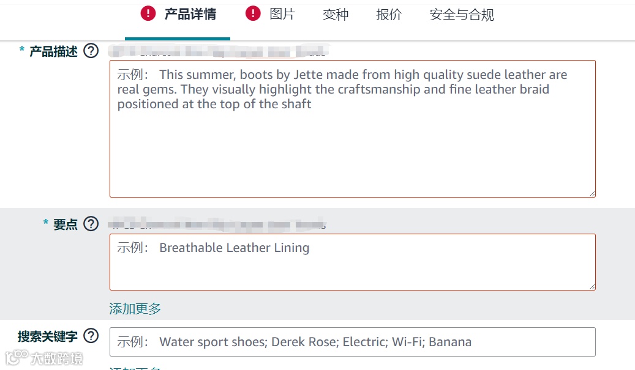The height and width of the screenshot is (370, 635).
Task: Select the 报价 tab
Action: (x=389, y=15)
